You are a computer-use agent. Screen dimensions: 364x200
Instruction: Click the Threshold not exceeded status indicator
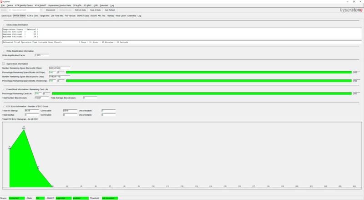110,198
